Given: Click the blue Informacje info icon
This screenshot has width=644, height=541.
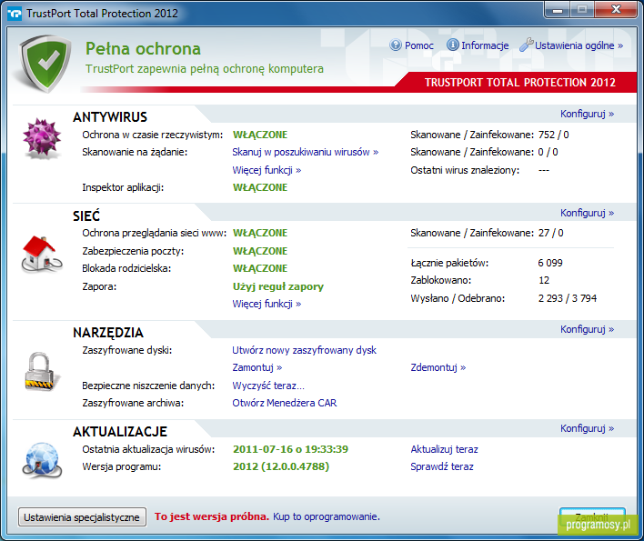Looking at the screenshot, I should (x=452, y=45).
